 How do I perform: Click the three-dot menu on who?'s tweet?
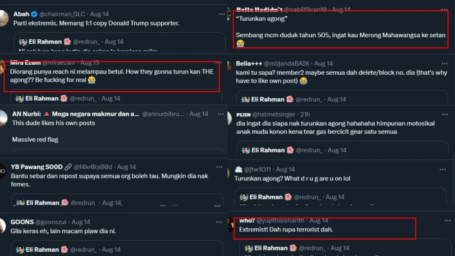(448, 220)
